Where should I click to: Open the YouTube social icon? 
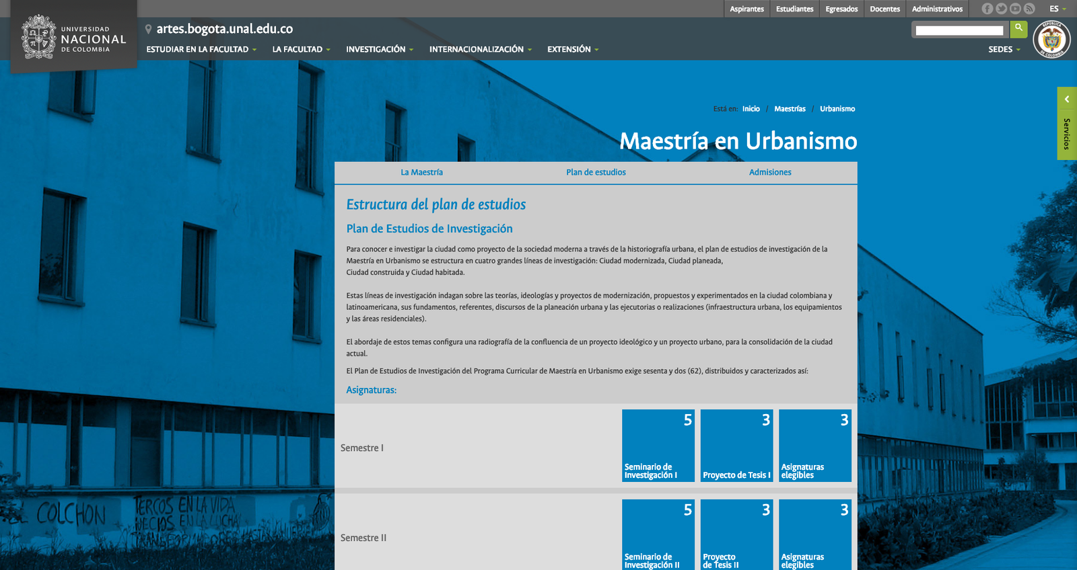1015,9
